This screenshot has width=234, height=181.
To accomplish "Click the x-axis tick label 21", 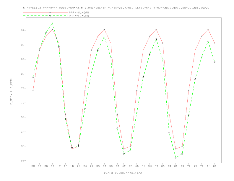I will 78,166.
